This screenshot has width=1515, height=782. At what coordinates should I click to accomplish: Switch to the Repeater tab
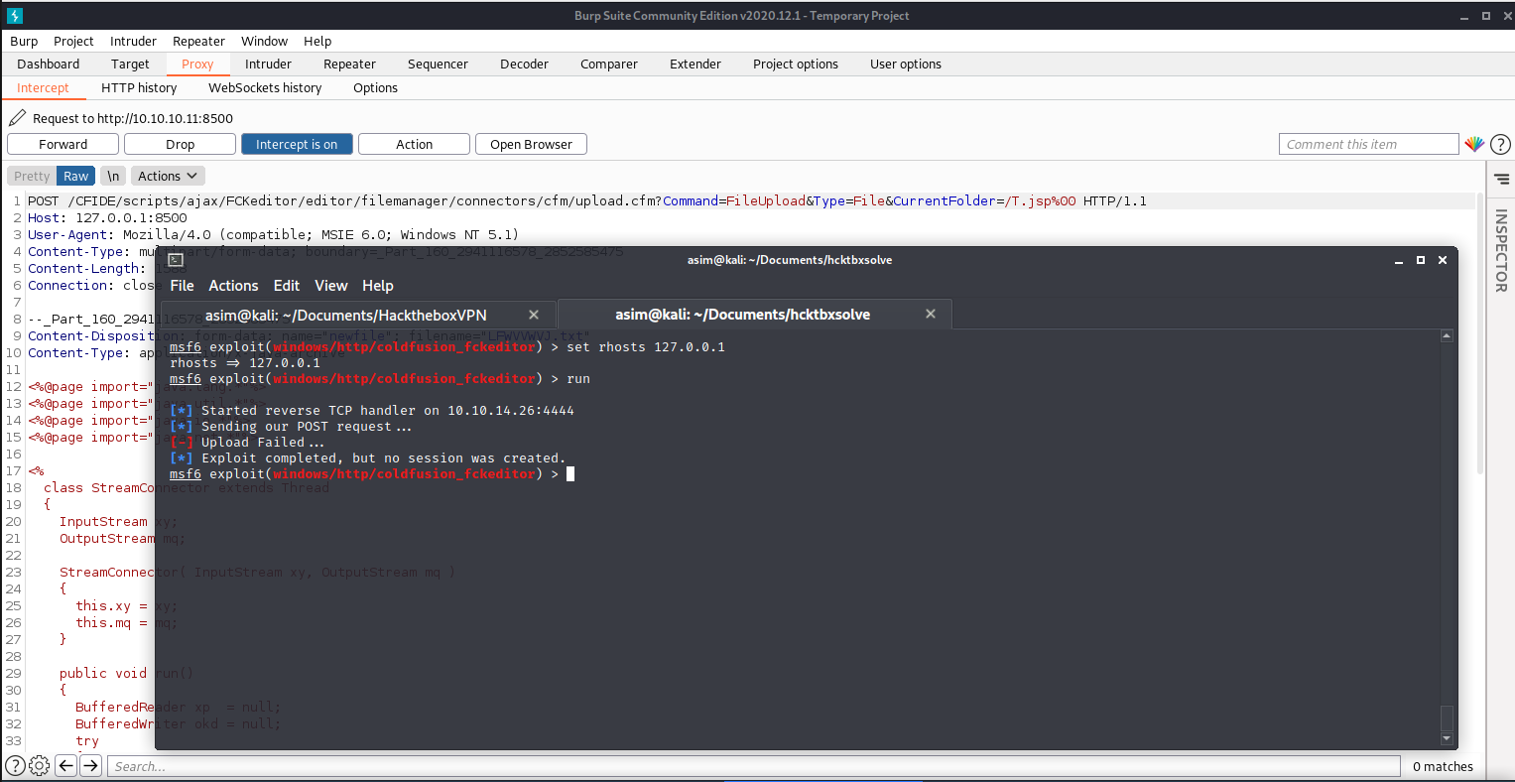pyautogui.click(x=349, y=64)
